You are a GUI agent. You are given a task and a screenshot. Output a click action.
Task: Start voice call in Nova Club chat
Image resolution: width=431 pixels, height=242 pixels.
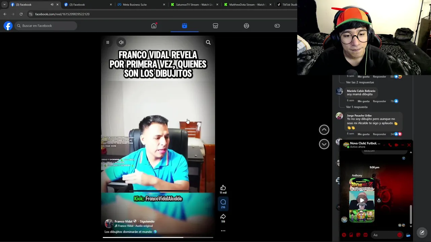coord(390,145)
